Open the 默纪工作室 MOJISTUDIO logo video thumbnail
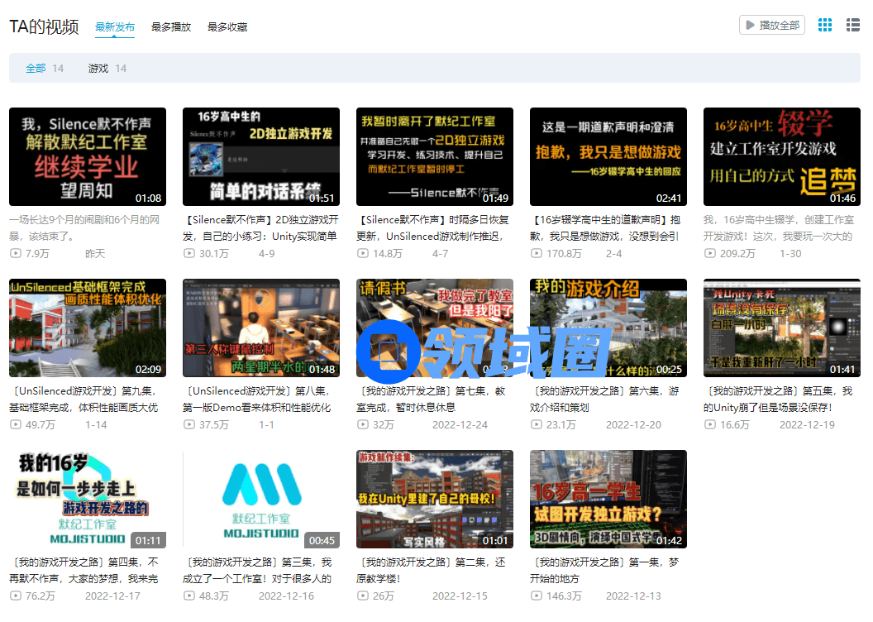This screenshot has height=622, width=873. click(x=261, y=499)
